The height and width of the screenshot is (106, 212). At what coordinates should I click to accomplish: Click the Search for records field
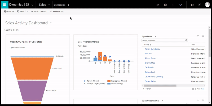[x=163, y=41]
